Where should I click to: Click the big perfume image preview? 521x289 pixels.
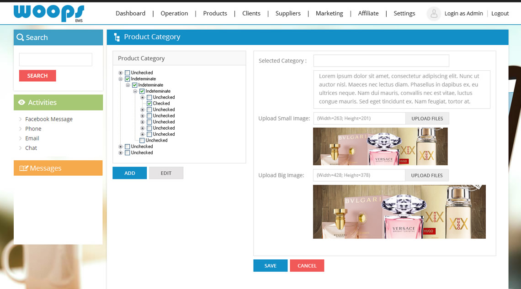[399, 212]
